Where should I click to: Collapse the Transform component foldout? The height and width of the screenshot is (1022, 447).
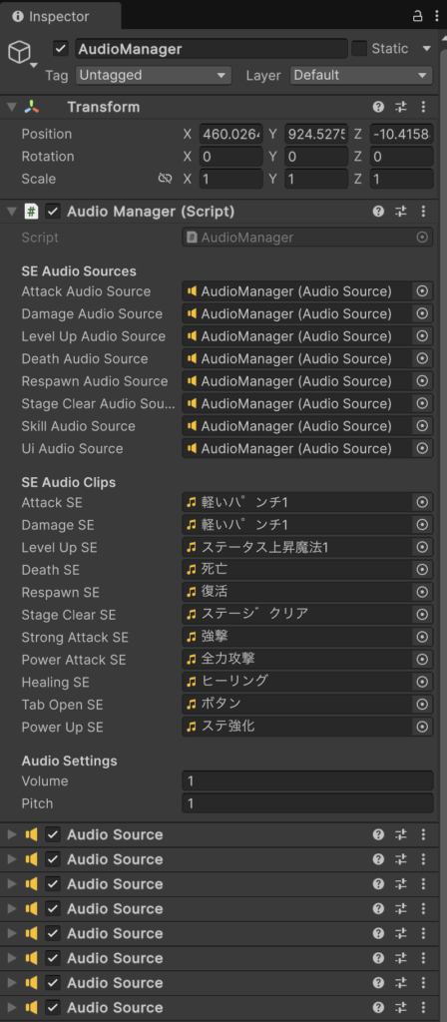click(12, 107)
